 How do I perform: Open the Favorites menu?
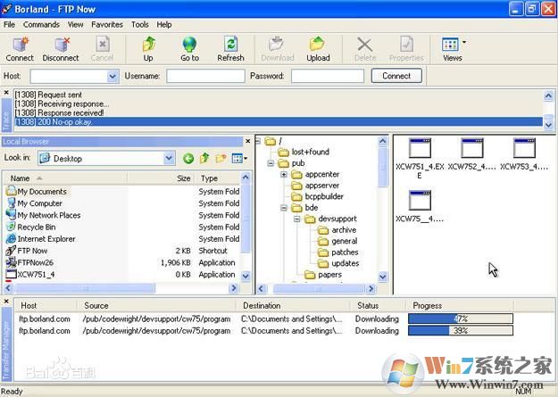pos(107,24)
